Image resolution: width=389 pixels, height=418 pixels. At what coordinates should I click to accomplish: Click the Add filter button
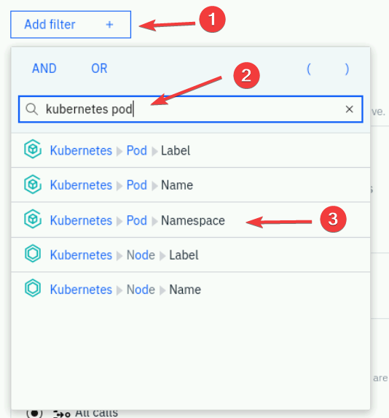pos(71,25)
